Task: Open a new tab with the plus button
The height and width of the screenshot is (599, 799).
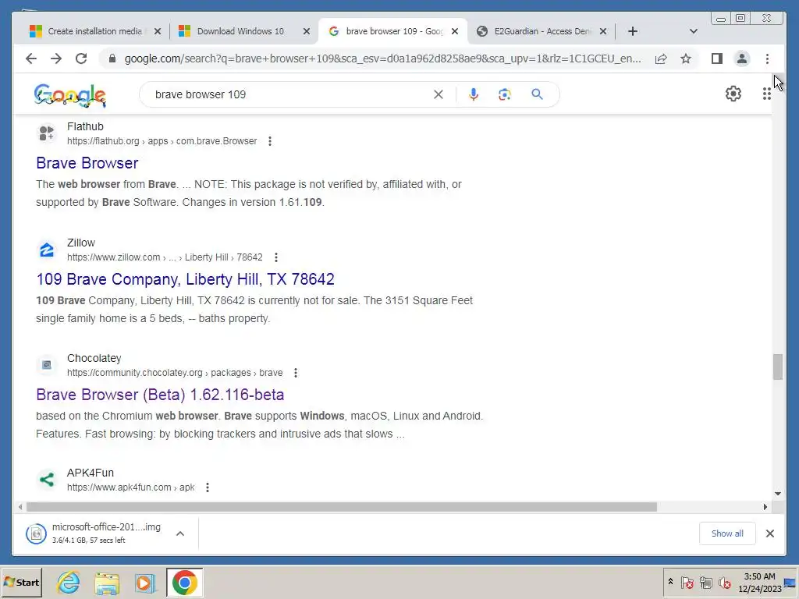Action: point(632,31)
